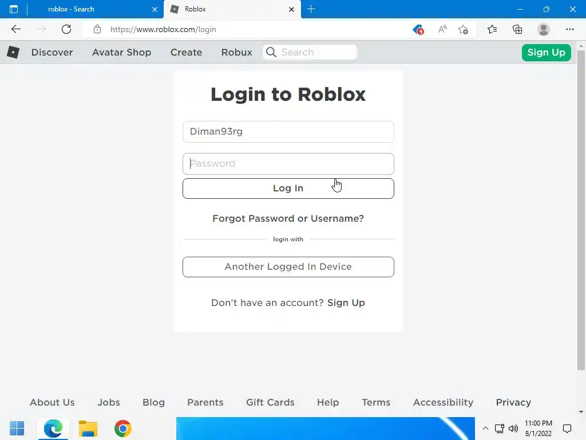Click the Sign Up link below login
Image resolution: width=586 pixels, height=440 pixels.
346,302
